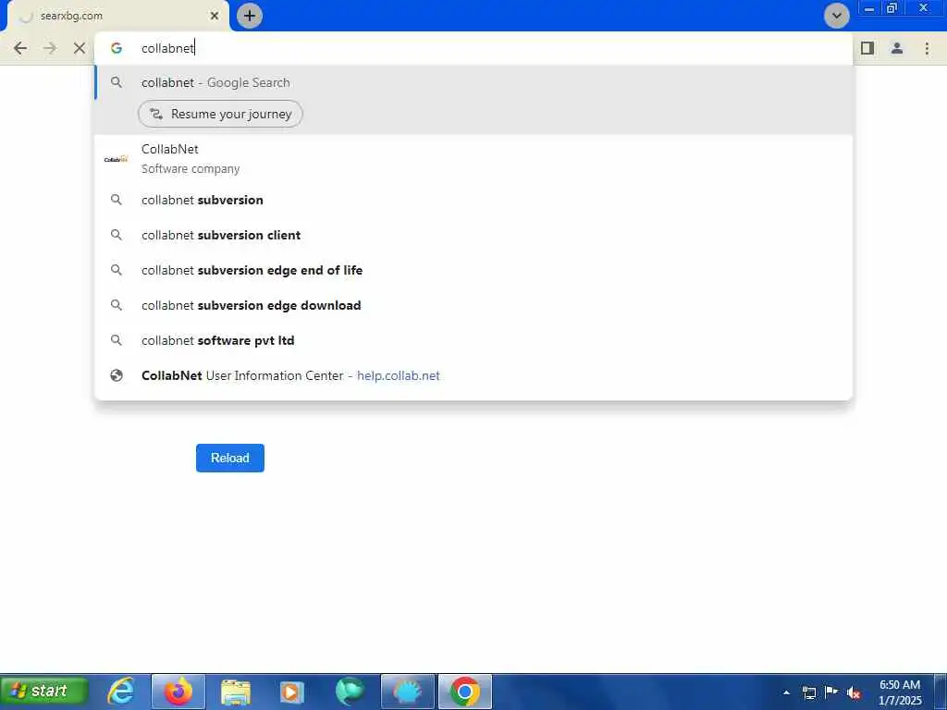Open the profile avatar icon
Viewport: 947px width, 710px height.
(x=897, y=48)
